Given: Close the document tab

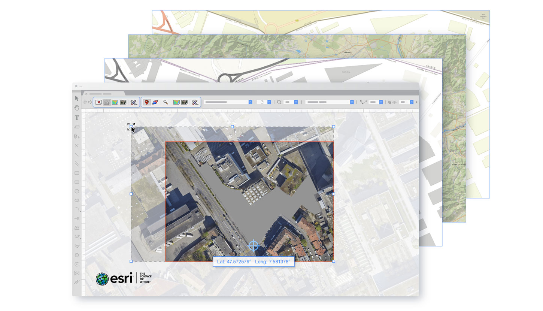Looking at the screenshot, I should click(87, 94).
